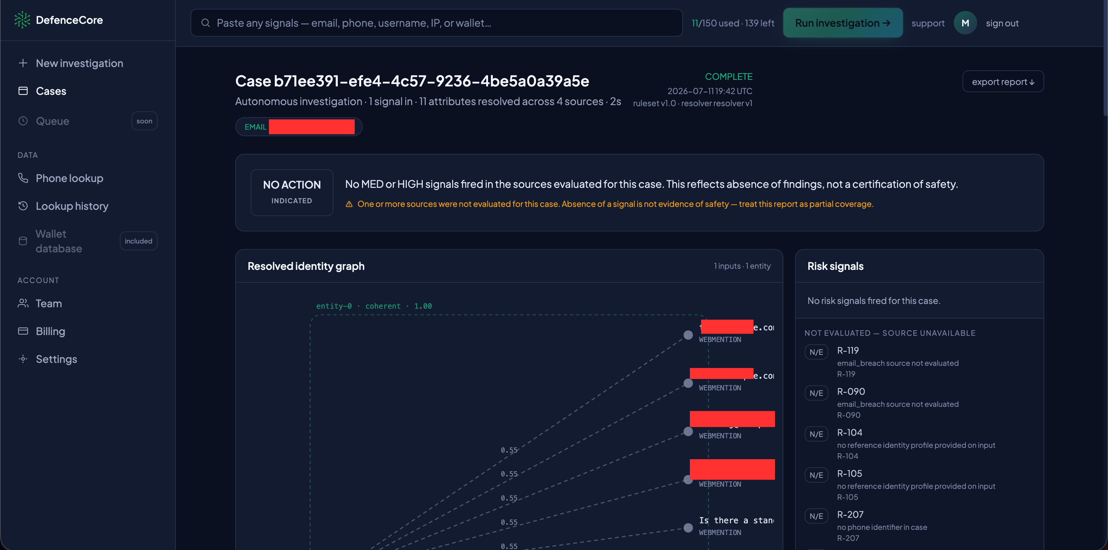Screen dimensions: 1108x550
Task: Focus the signals search input field
Action: click(x=436, y=23)
